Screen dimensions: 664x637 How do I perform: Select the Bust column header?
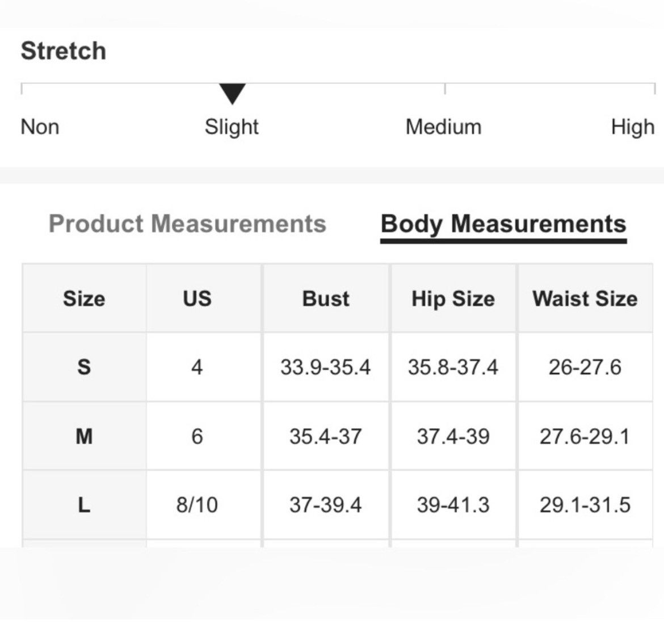click(x=326, y=298)
